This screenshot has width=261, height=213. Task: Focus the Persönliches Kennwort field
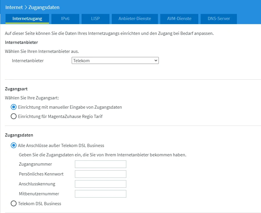pyautogui.click(x=100, y=174)
